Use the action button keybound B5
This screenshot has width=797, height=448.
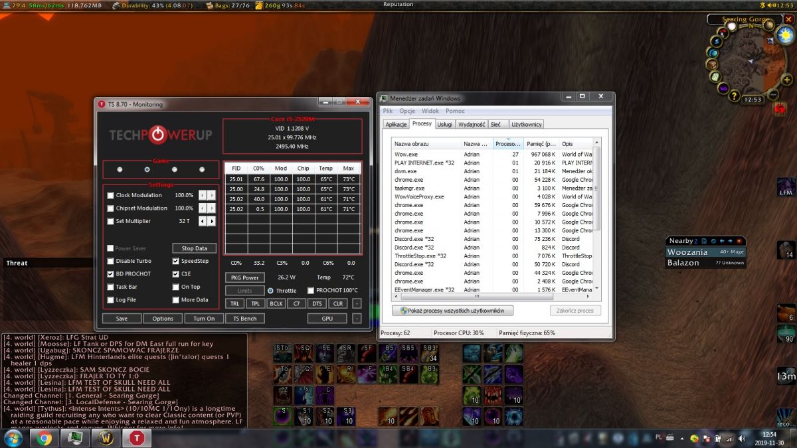tap(389, 353)
